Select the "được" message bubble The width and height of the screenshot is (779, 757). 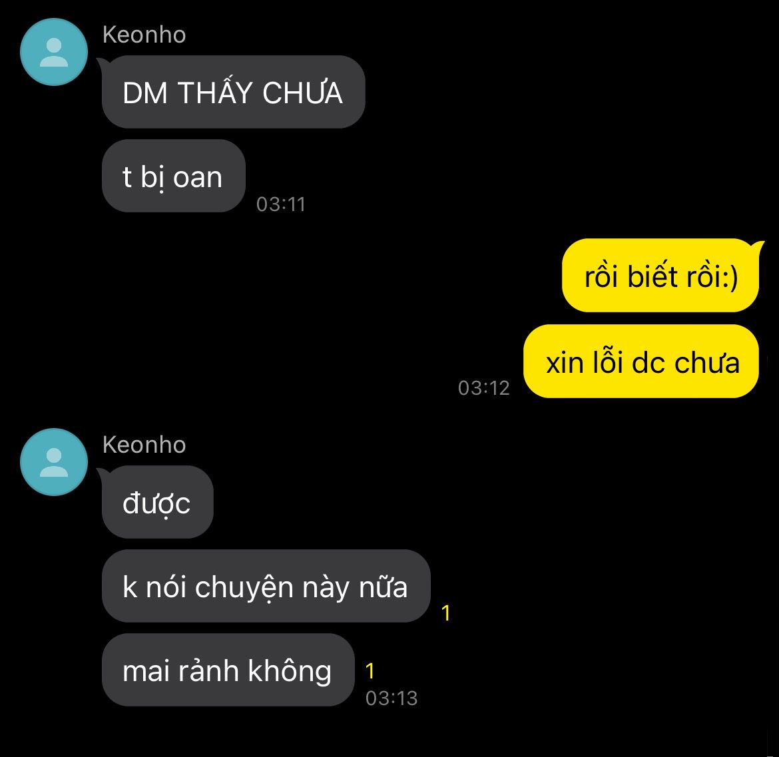tap(158, 502)
